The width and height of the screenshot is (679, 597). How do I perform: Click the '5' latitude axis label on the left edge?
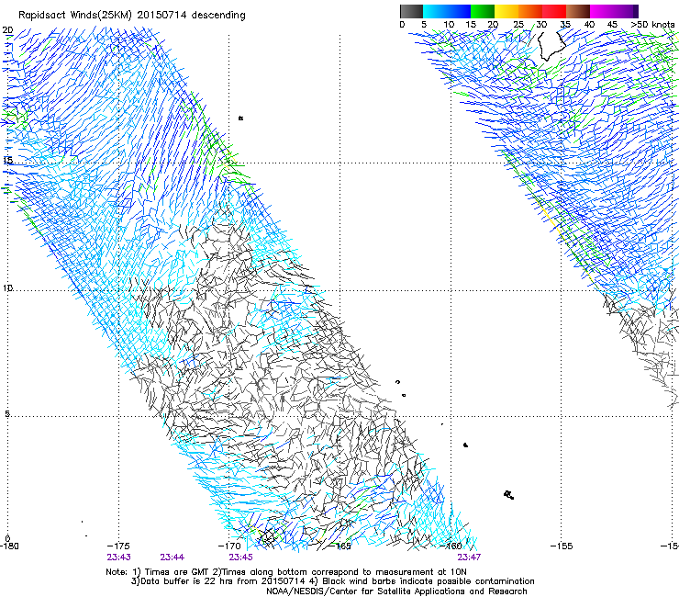(7, 414)
